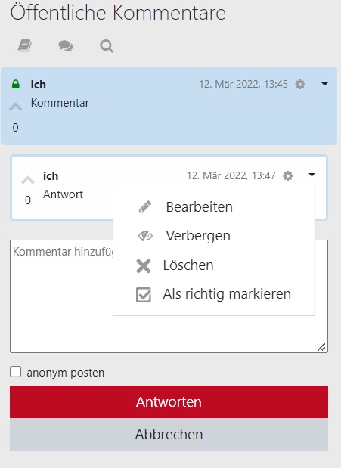Click the 12. Mär 2022, 13:47 timestamp
This screenshot has width=341, height=468.
click(231, 175)
